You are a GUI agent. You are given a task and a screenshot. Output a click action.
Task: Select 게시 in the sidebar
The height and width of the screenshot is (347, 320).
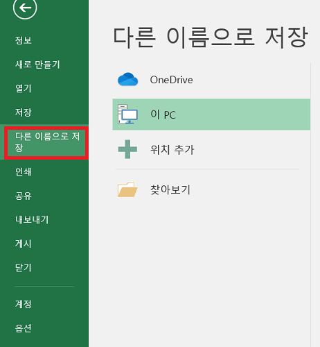point(24,244)
